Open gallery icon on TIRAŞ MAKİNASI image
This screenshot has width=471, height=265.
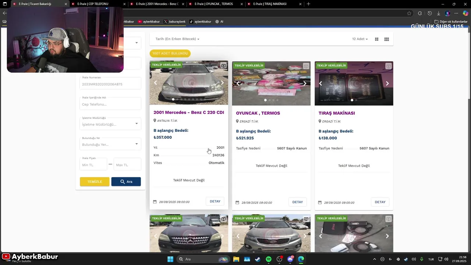388,66
